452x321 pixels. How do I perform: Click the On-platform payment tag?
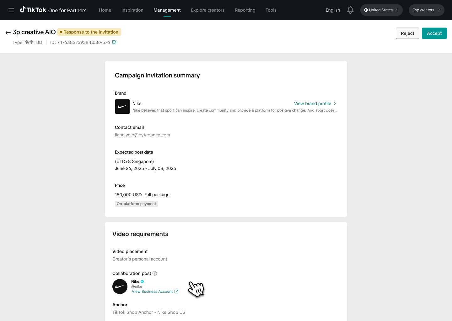coord(137,204)
